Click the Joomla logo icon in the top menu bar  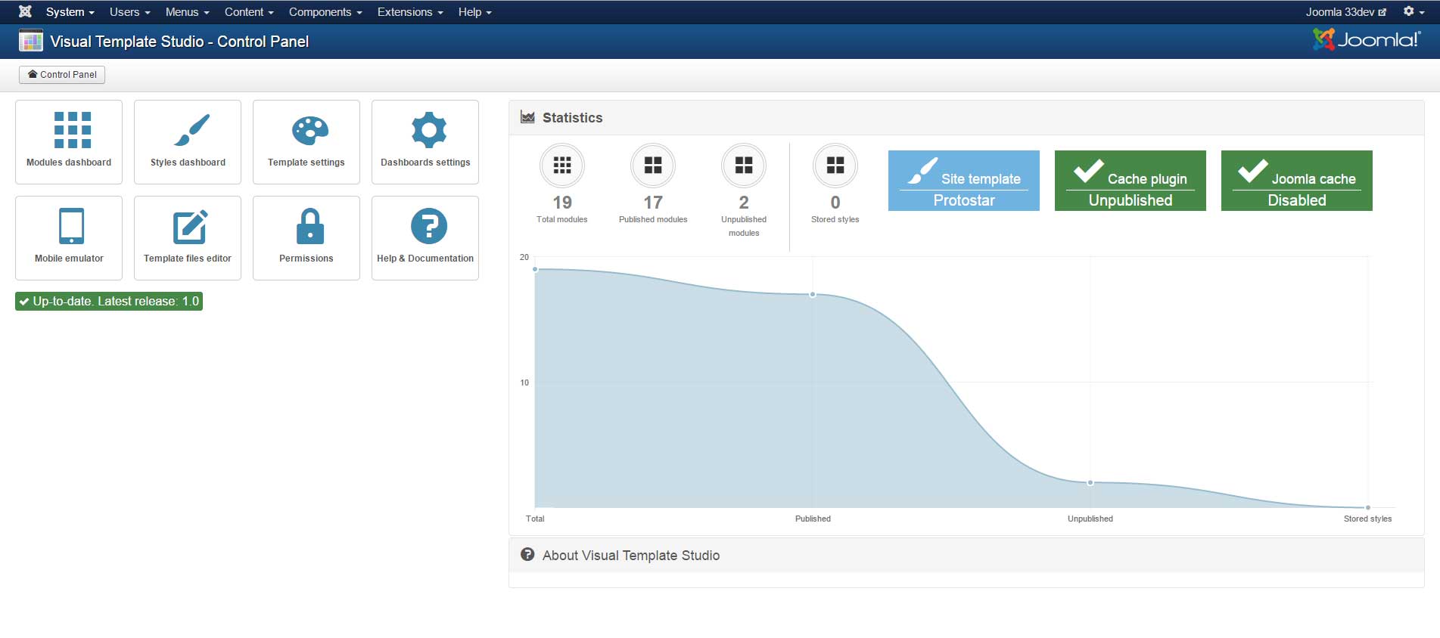click(x=25, y=11)
